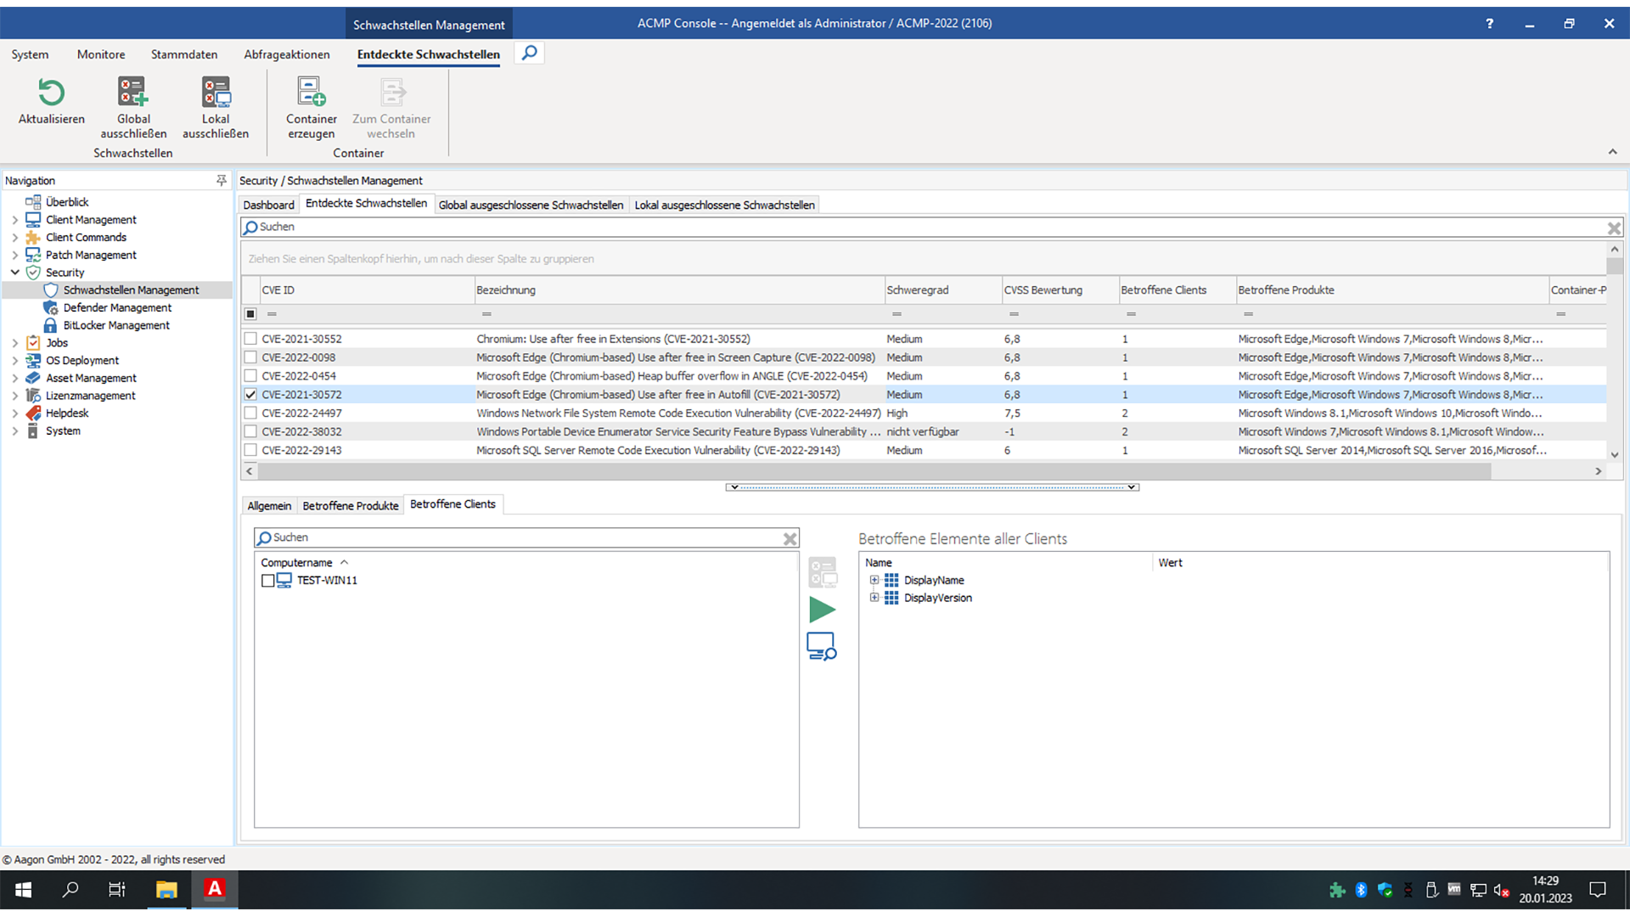Check the CVE-2022-0454 row checkbox
Viewport: 1630px width, 917px height.
pyautogui.click(x=250, y=376)
